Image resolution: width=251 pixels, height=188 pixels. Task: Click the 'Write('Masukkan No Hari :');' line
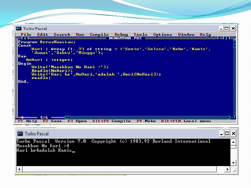coord(70,67)
